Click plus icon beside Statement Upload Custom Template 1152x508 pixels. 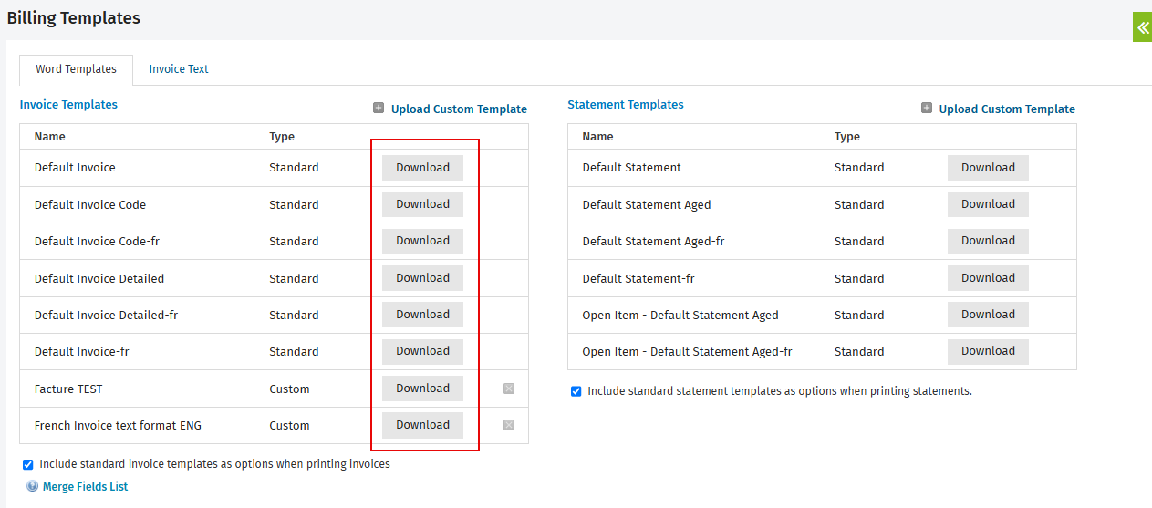pos(927,109)
